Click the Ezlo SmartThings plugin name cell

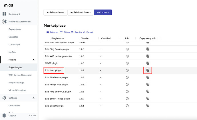pos(57,99)
